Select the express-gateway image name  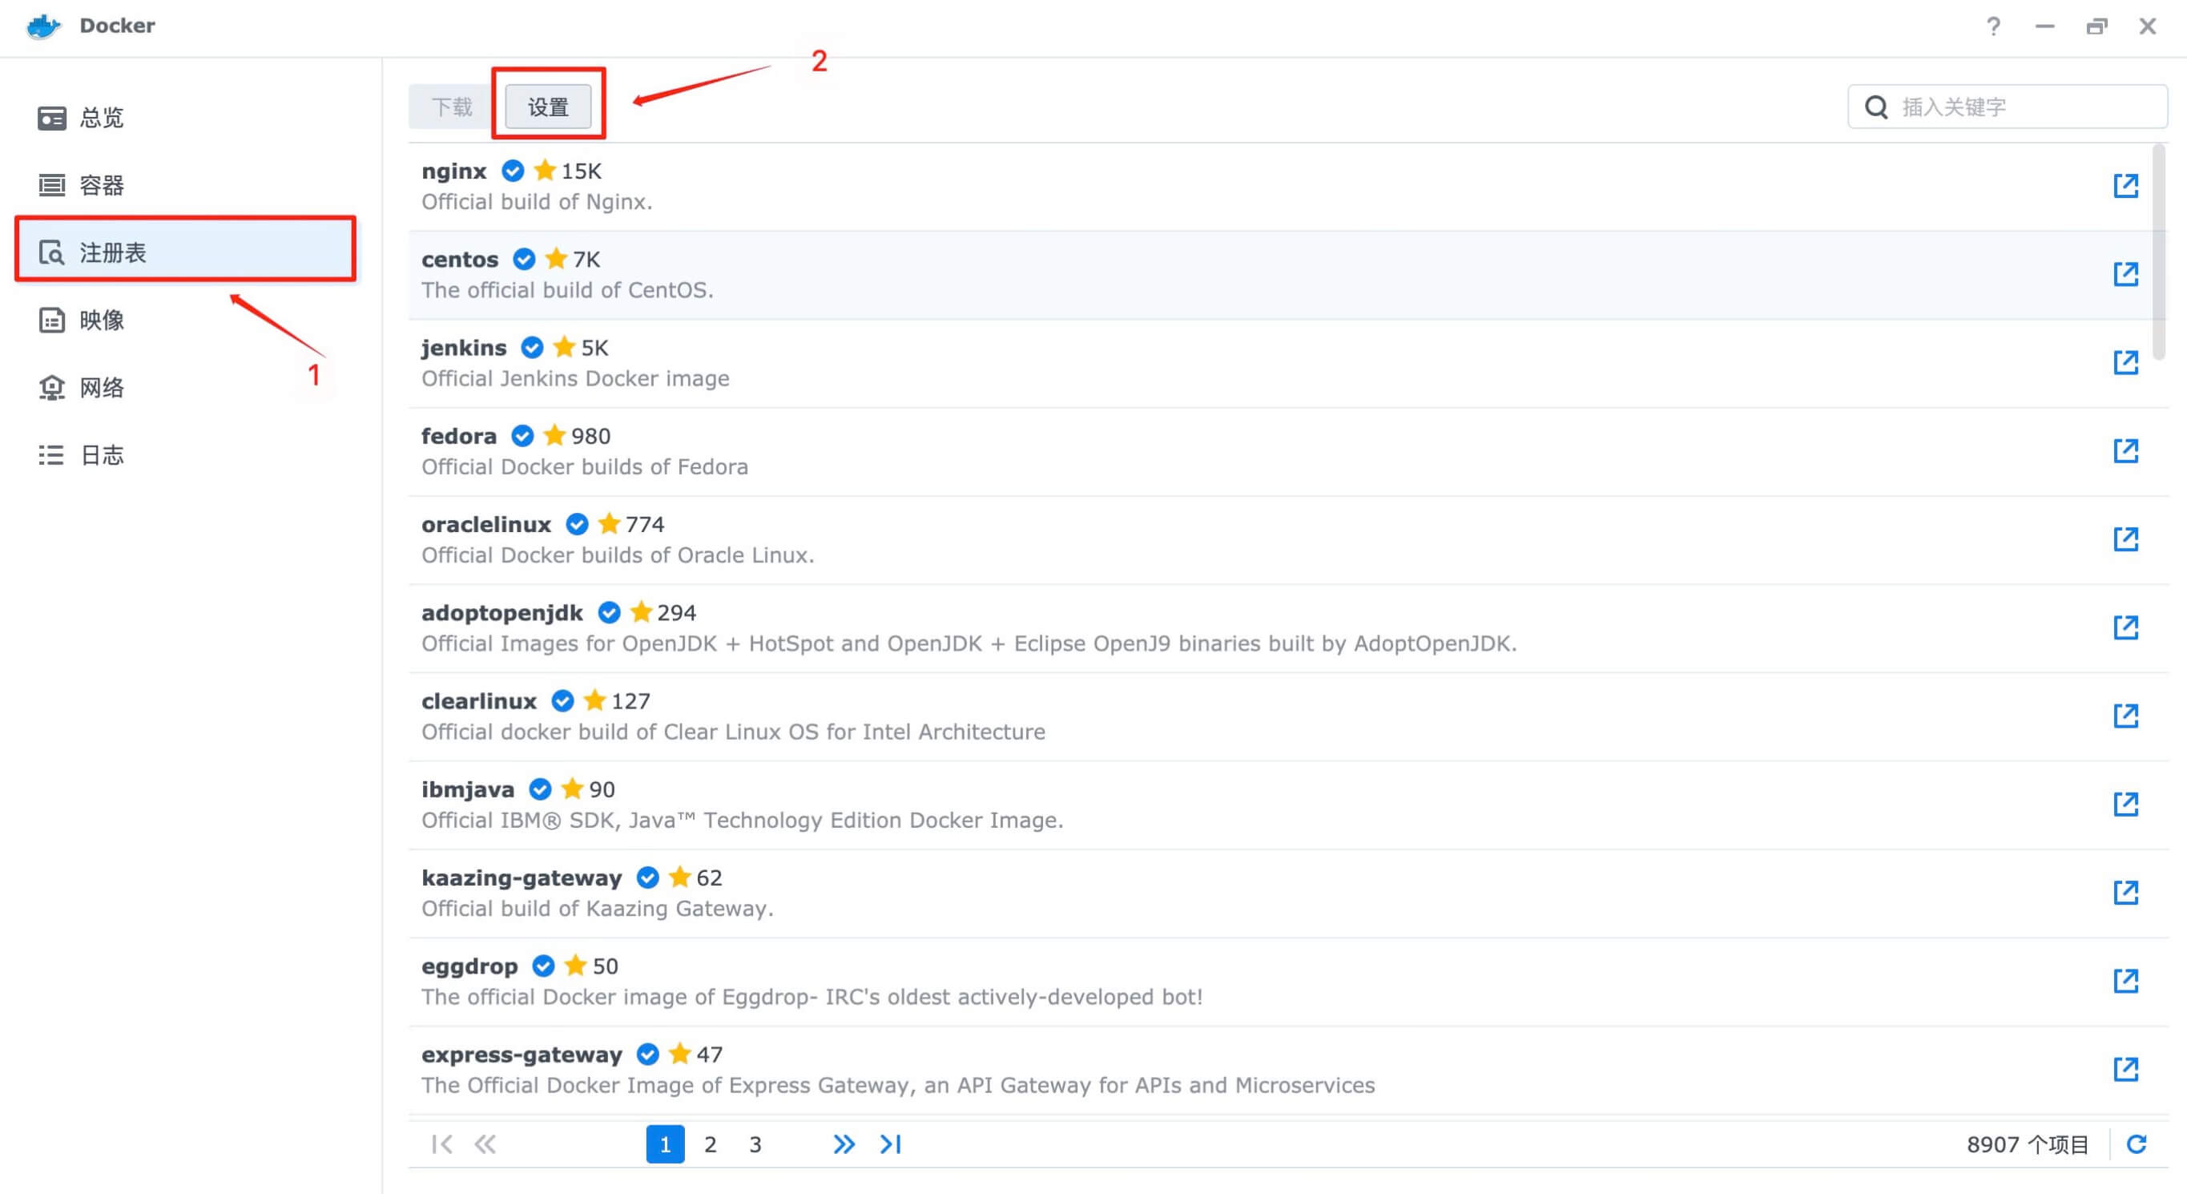point(522,1054)
